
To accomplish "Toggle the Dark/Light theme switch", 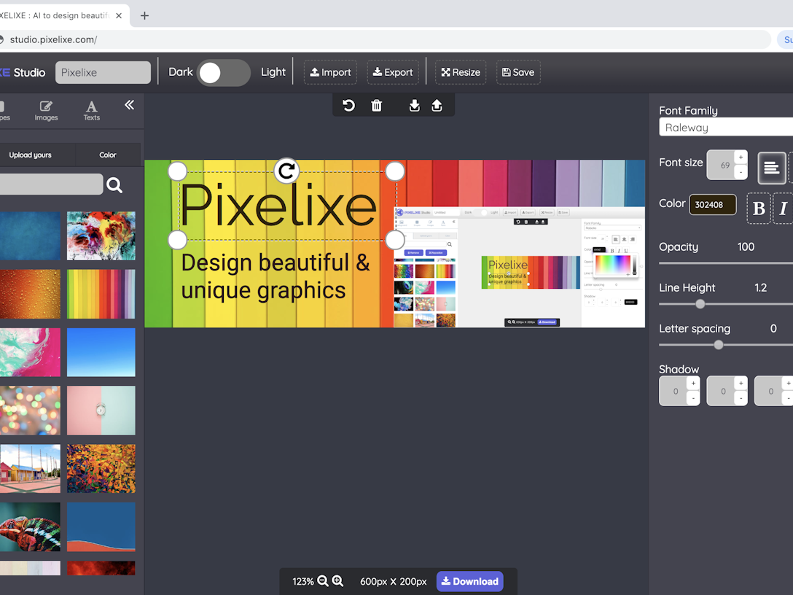I will [x=223, y=72].
